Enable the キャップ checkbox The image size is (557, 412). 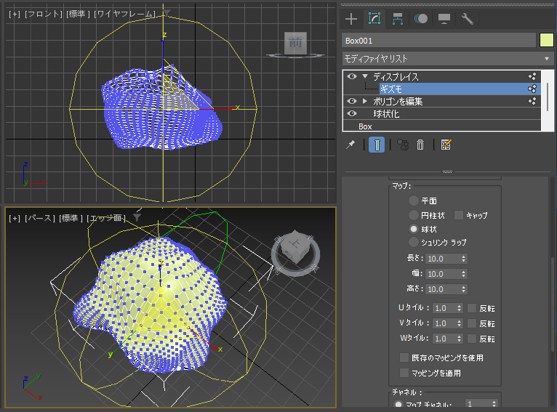coord(459,215)
